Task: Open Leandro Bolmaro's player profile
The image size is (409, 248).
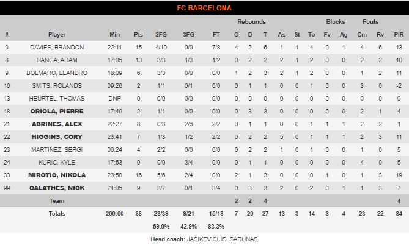Action: 57,73
